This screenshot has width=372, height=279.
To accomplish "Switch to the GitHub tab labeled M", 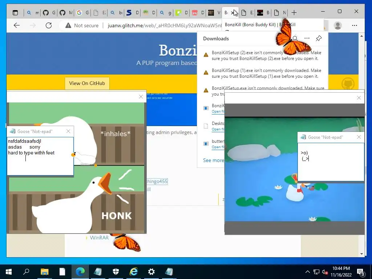I will (66, 13).
